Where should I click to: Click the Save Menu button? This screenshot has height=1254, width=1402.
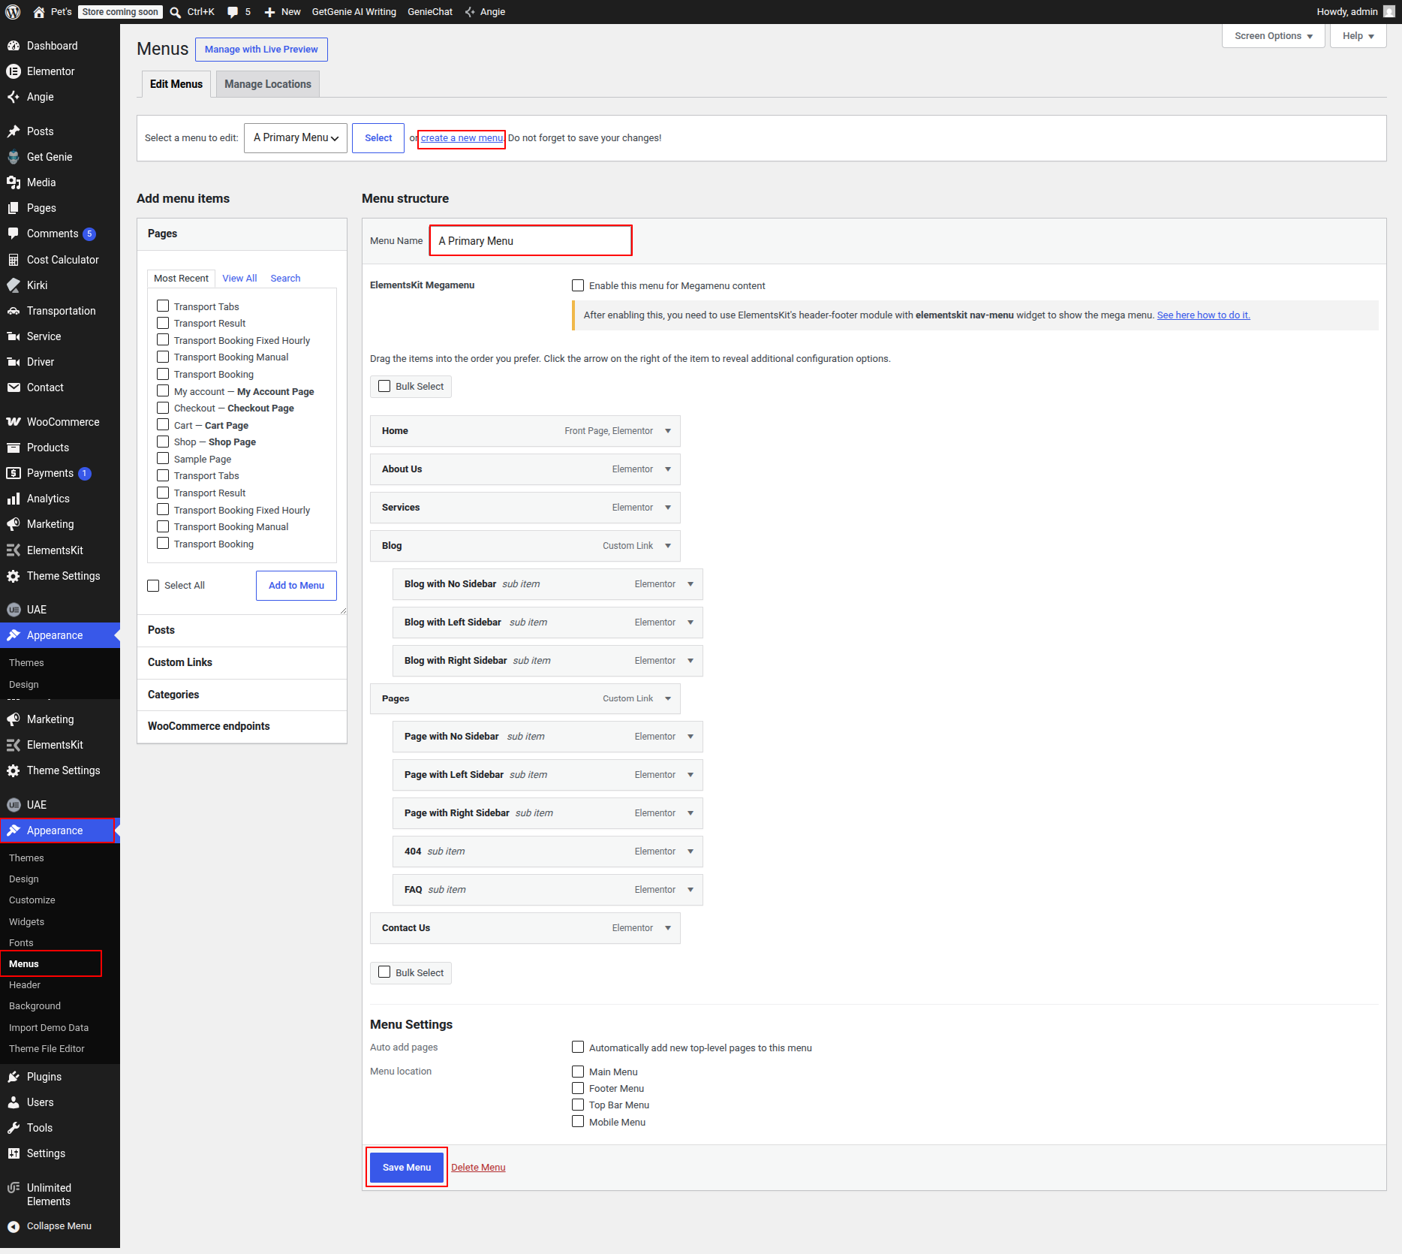coord(407,1168)
